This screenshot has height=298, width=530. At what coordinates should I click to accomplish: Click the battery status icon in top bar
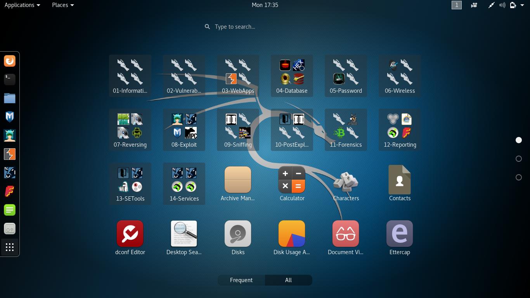(513, 5)
